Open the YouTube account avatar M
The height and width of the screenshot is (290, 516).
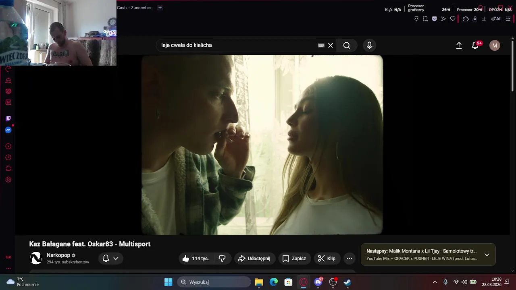click(495, 46)
